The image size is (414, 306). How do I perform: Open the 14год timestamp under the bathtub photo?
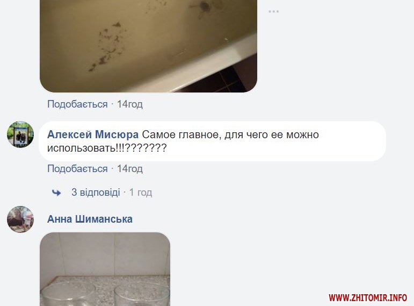coord(129,104)
